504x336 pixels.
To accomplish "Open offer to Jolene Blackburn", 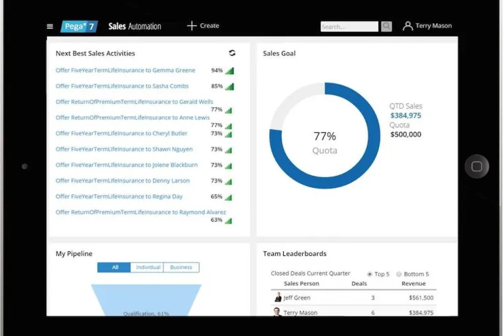I will 126,165.
